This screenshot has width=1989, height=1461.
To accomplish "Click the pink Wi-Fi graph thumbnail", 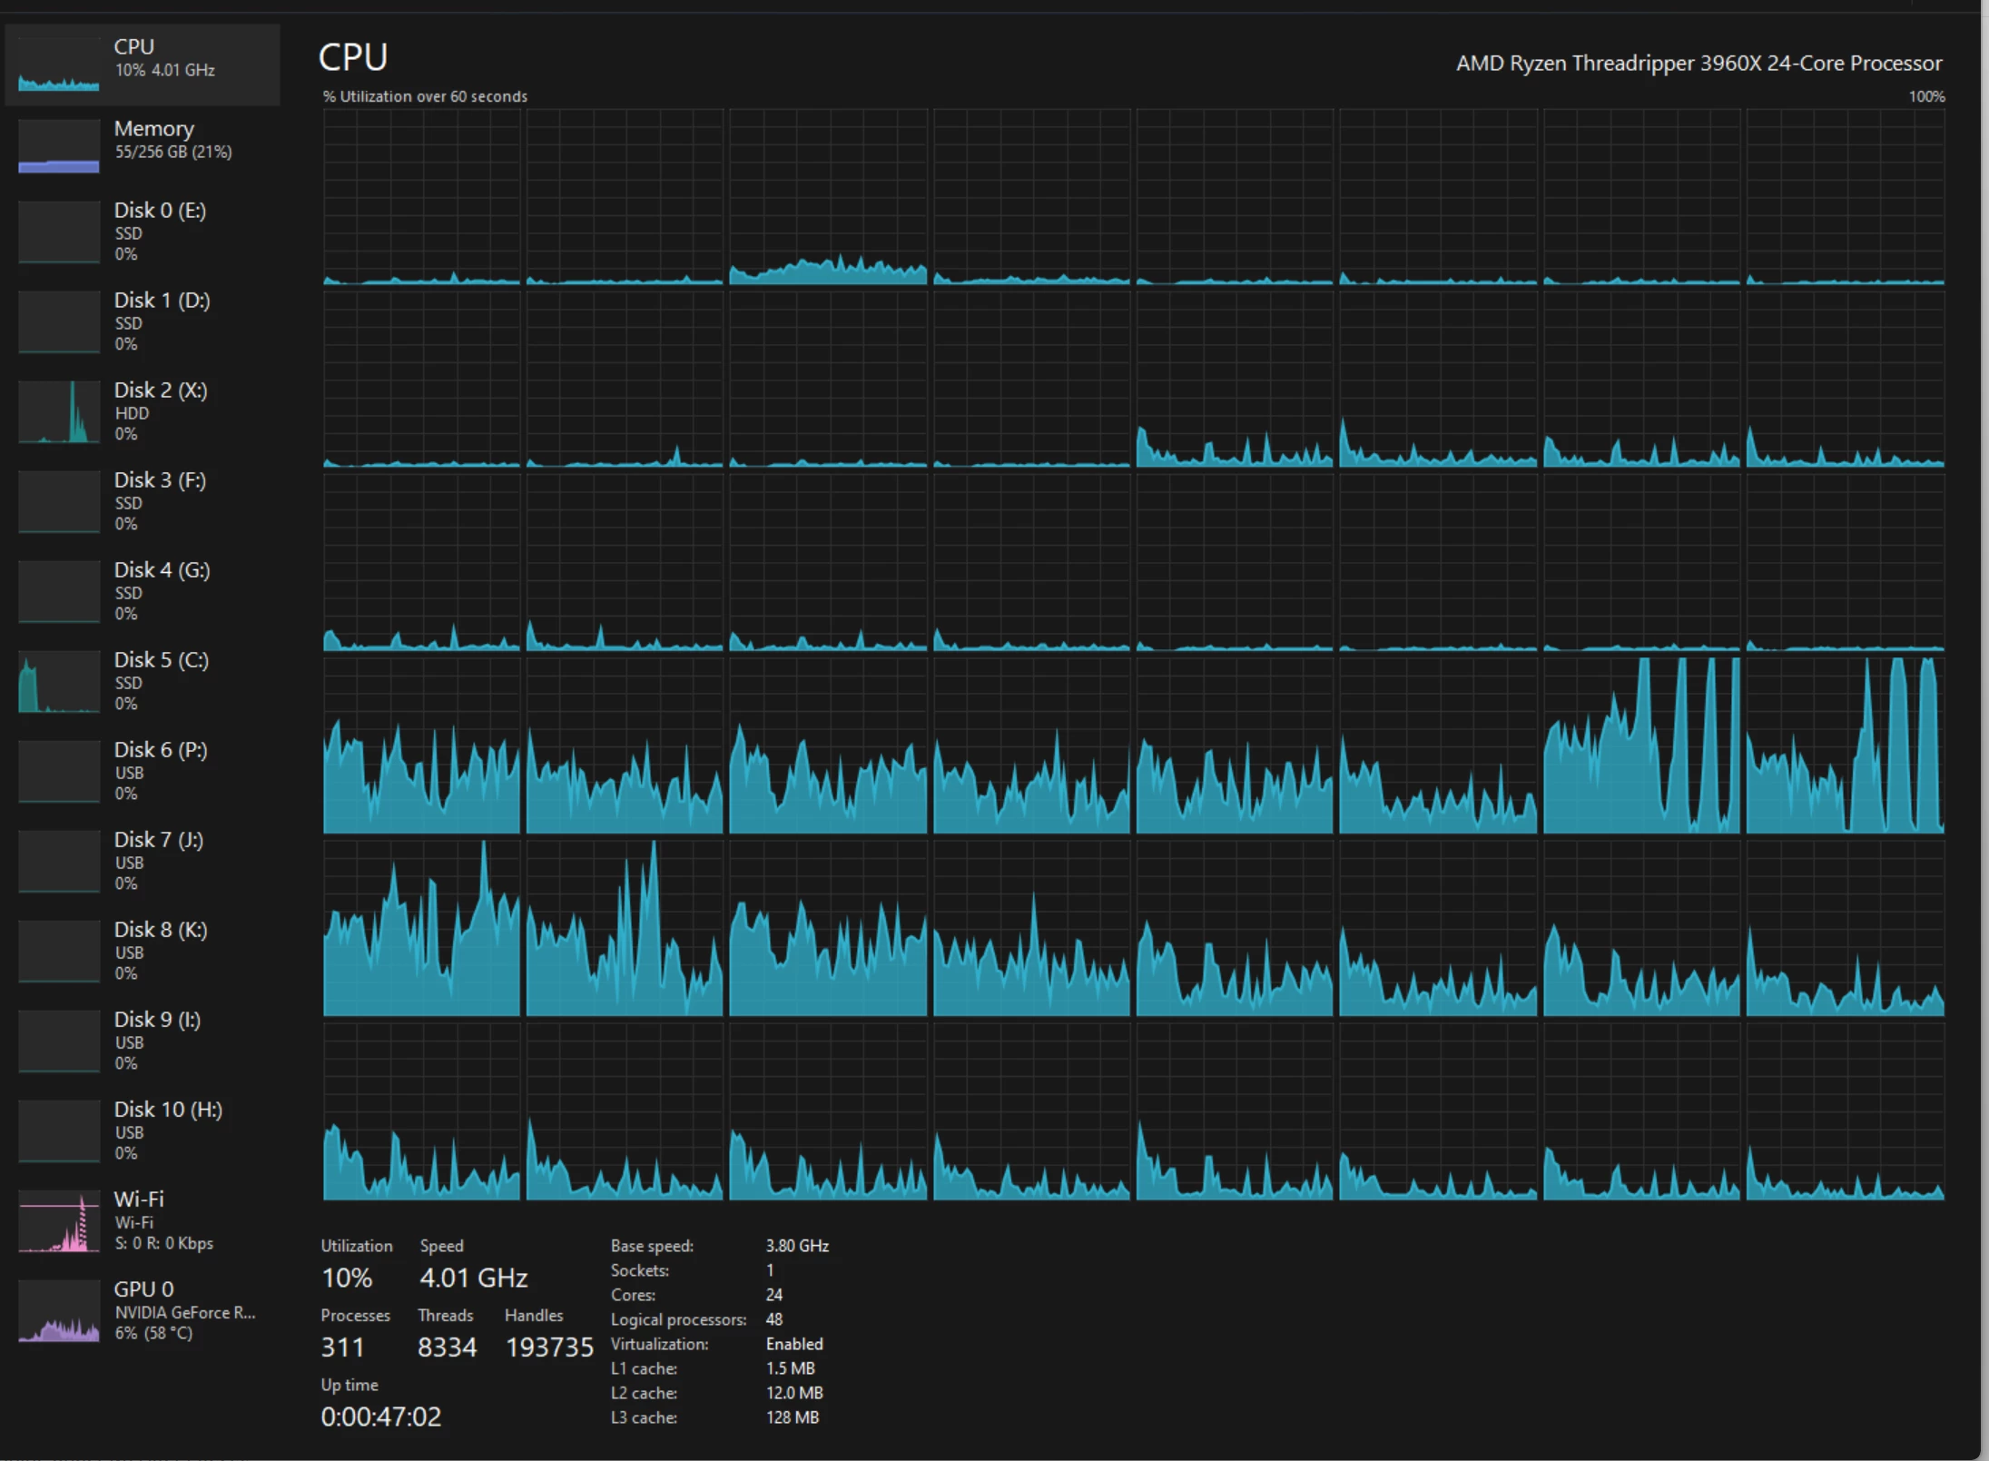I will tap(59, 1222).
